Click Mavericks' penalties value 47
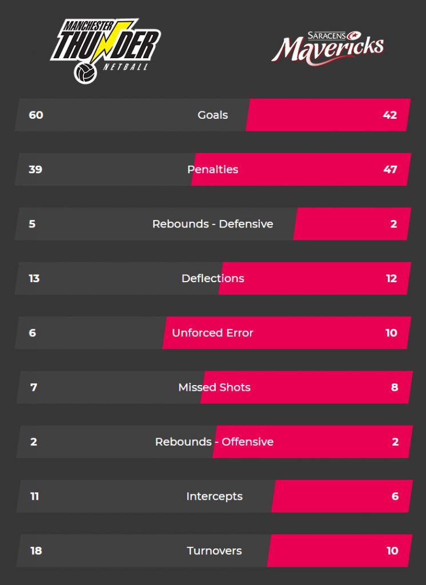Viewport: 426px width, 585px height. pyautogui.click(x=390, y=169)
